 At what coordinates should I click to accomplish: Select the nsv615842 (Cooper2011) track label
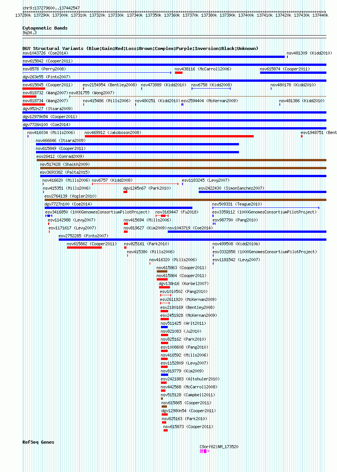47,61
